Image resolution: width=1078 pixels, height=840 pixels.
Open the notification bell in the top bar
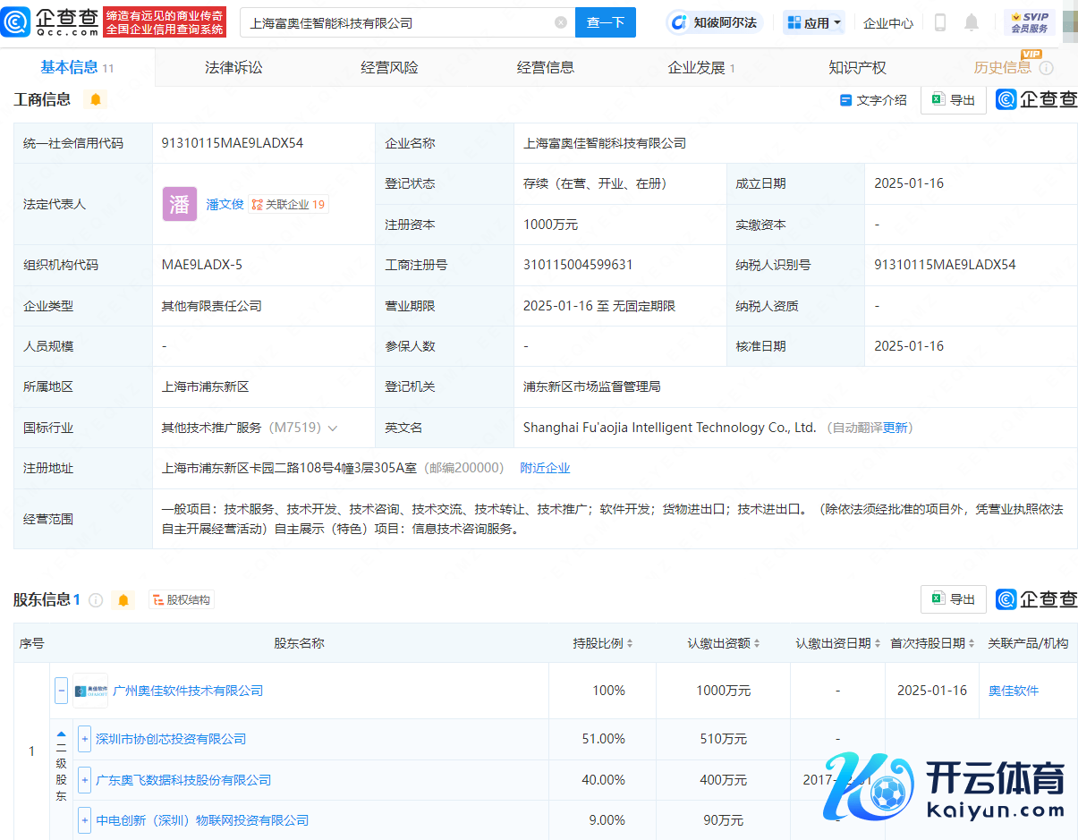click(972, 22)
